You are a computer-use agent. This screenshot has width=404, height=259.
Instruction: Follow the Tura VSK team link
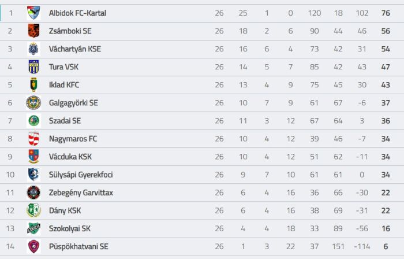(63, 67)
